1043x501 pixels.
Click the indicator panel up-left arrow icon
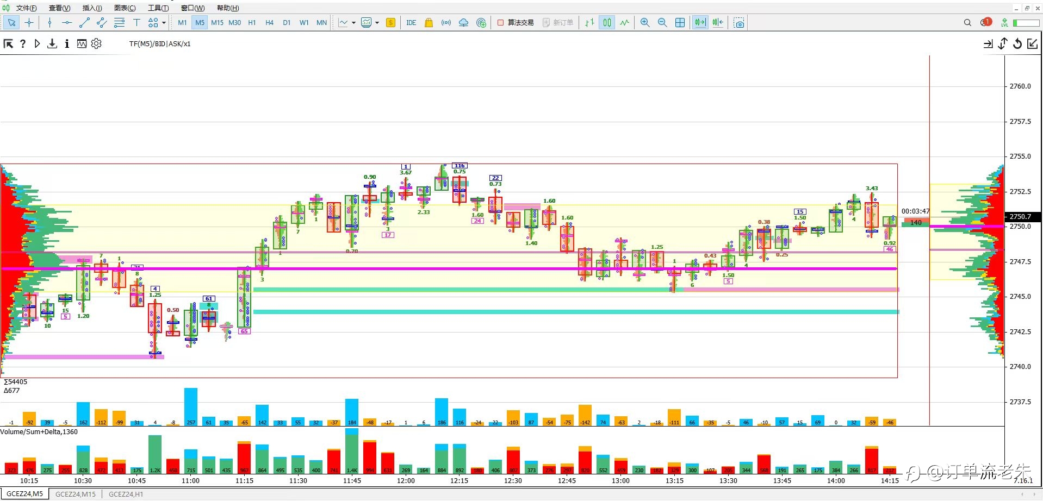pyautogui.click(x=8, y=44)
